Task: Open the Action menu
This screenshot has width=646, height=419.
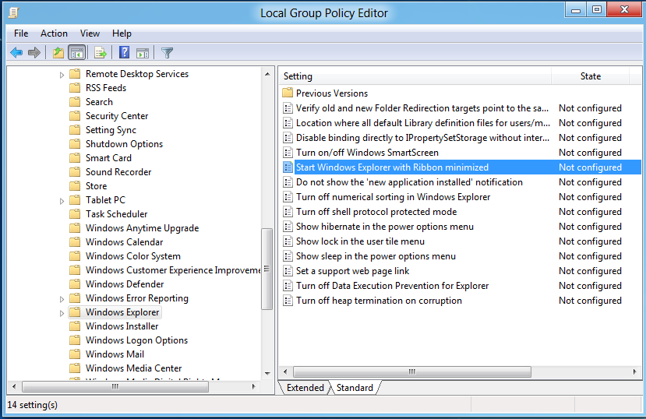Action: click(54, 33)
